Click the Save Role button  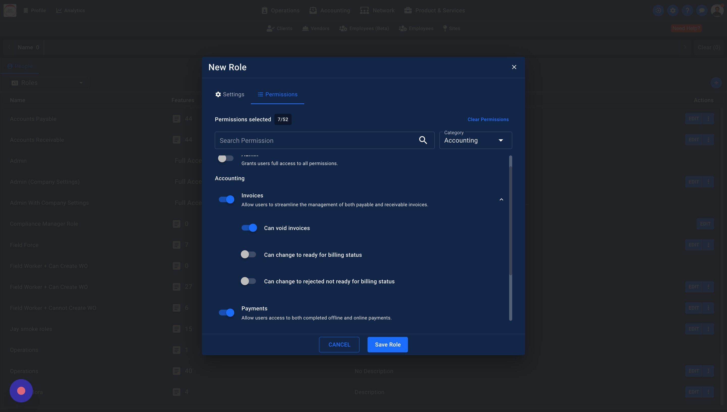(x=387, y=344)
